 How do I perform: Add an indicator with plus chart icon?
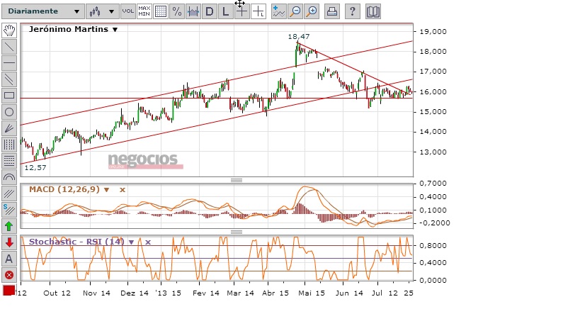[x=278, y=11]
